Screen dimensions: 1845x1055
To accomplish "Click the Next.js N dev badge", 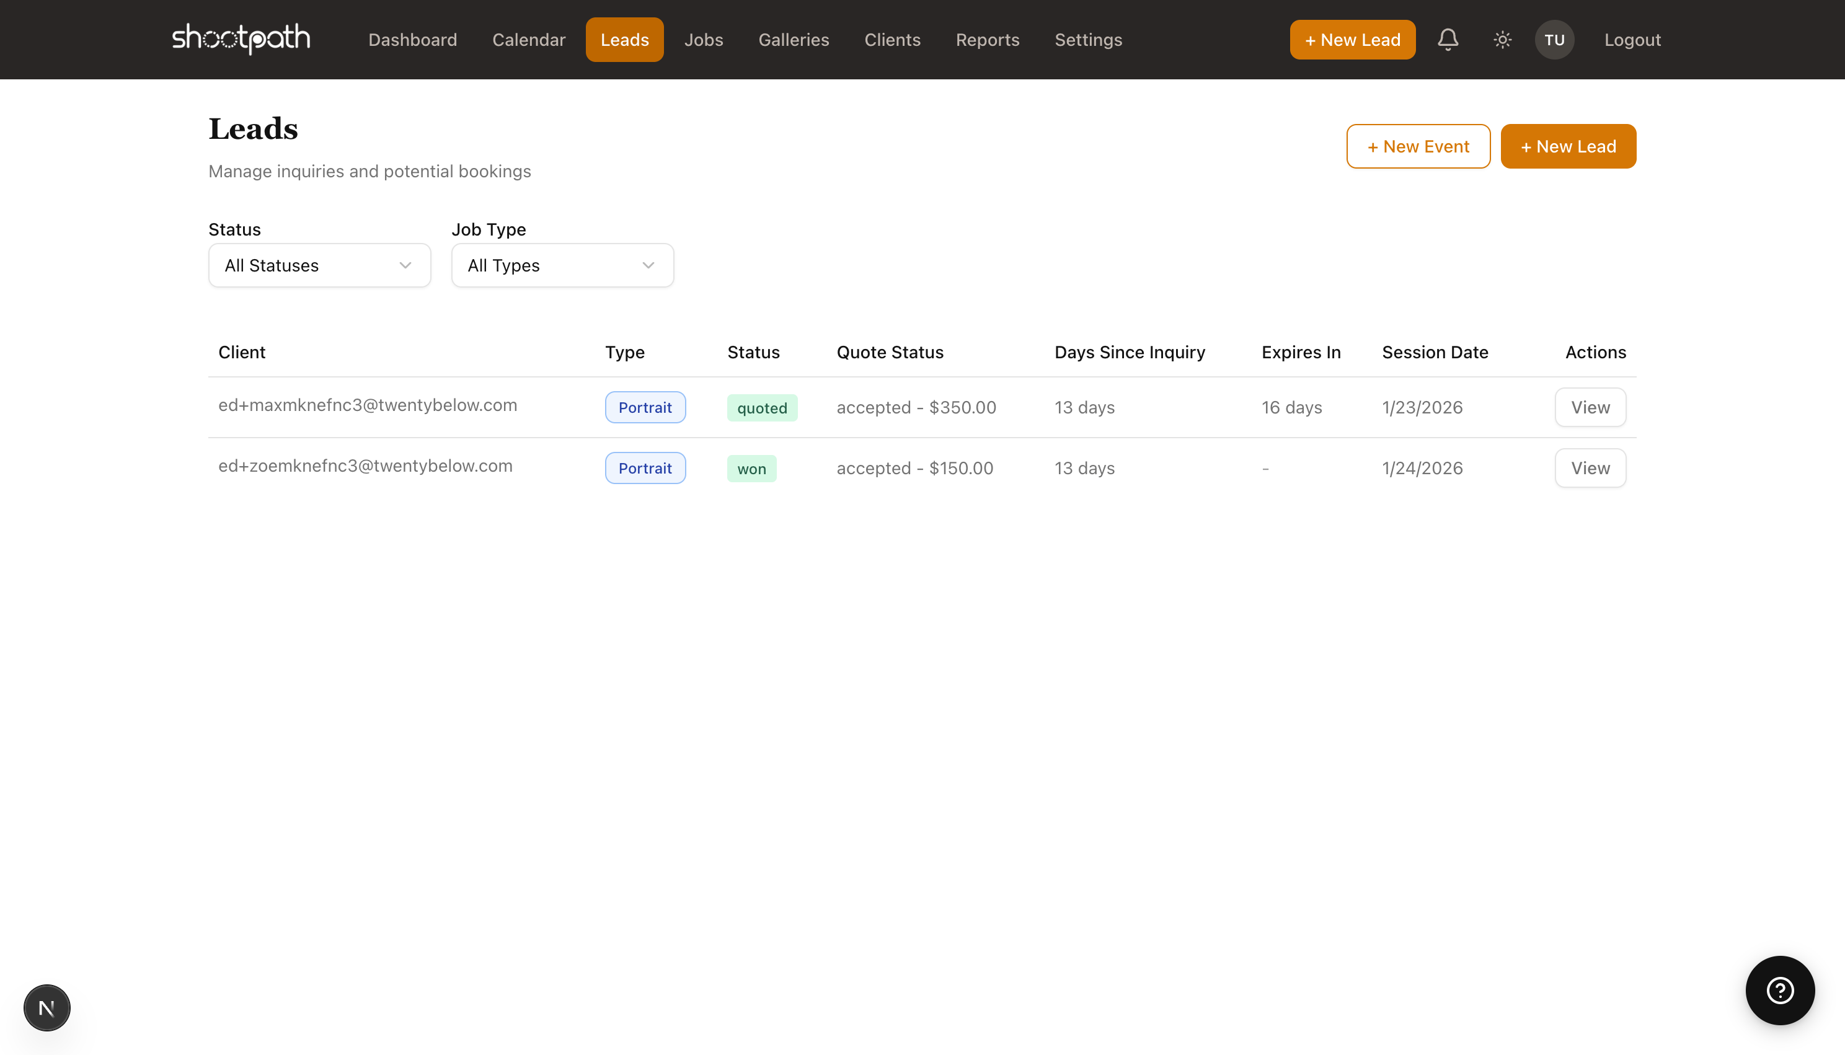I will point(47,1007).
